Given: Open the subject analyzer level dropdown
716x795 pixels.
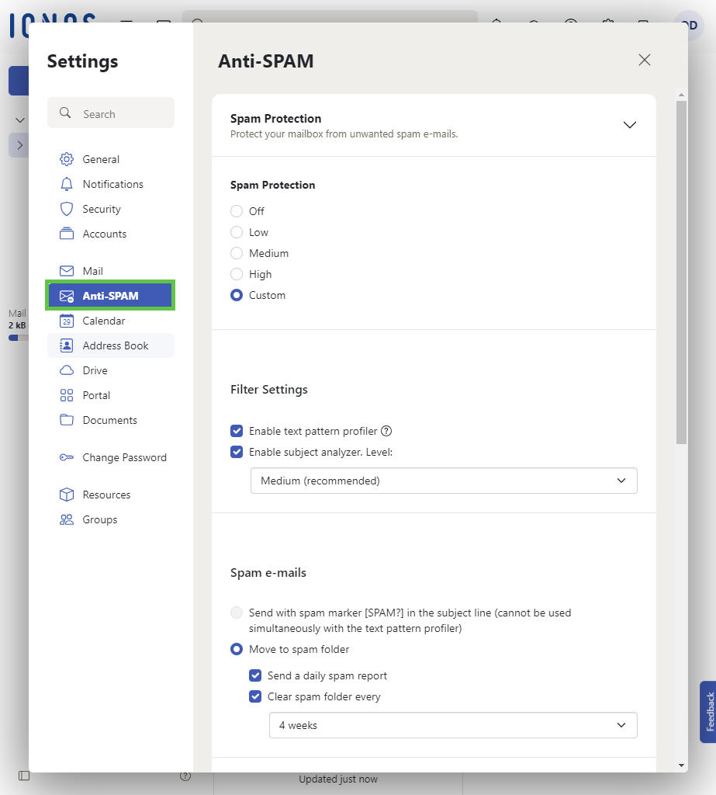Looking at the screenshot, I should 444,481.
